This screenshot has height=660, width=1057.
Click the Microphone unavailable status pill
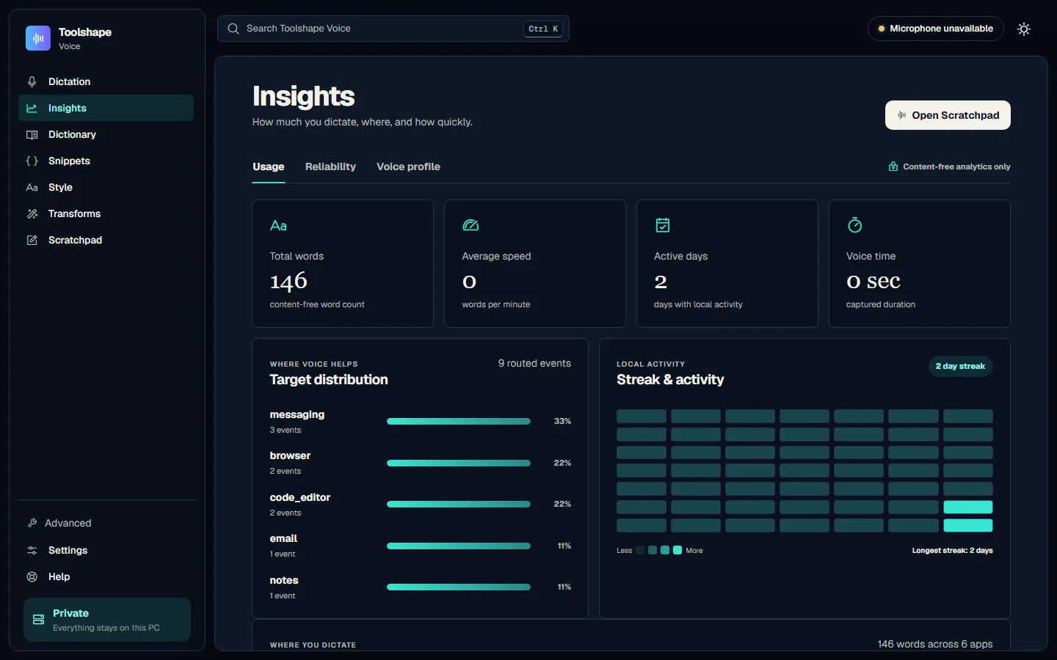tap(935, 29)
